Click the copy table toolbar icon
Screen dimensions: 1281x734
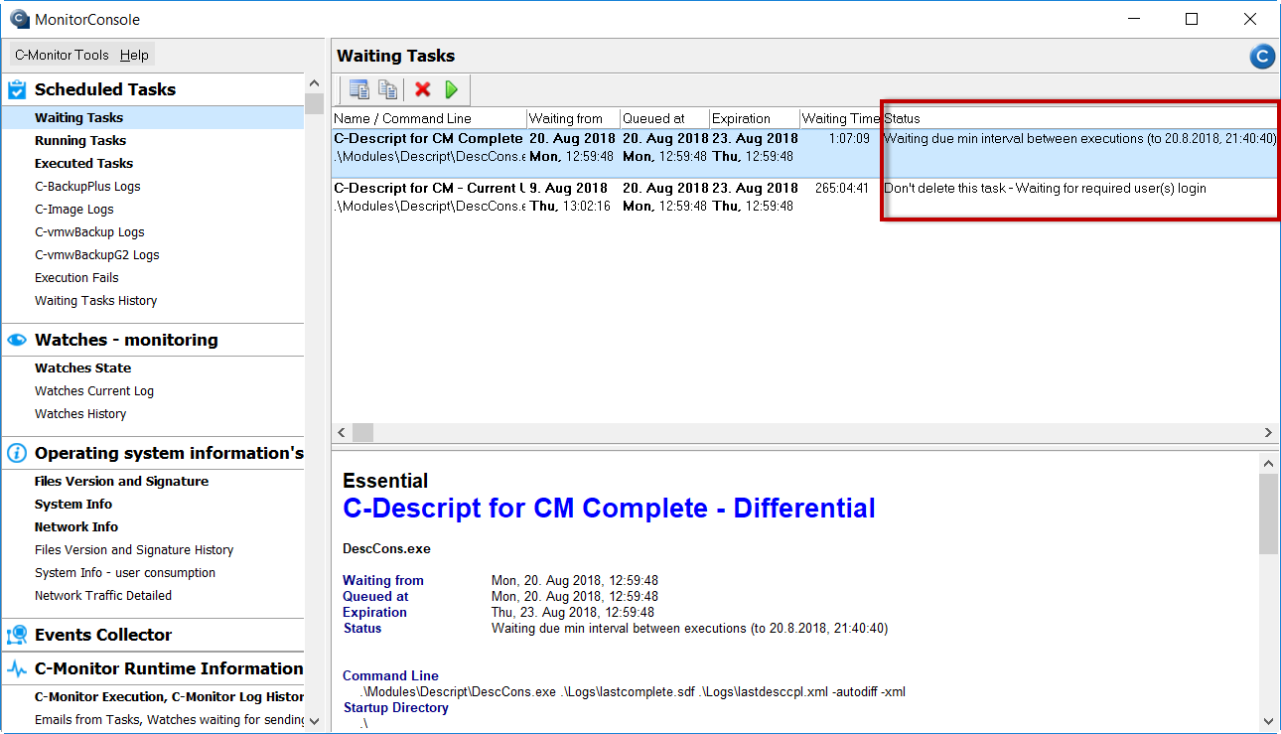(x=359, y=89)
